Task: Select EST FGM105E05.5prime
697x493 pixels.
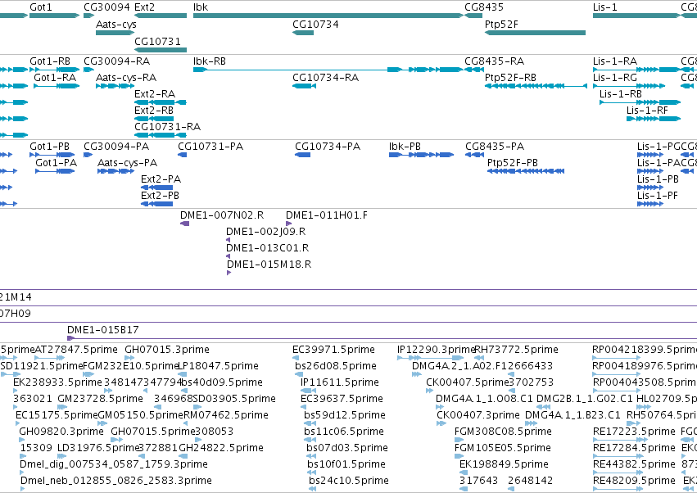Action: pos(460,455)
